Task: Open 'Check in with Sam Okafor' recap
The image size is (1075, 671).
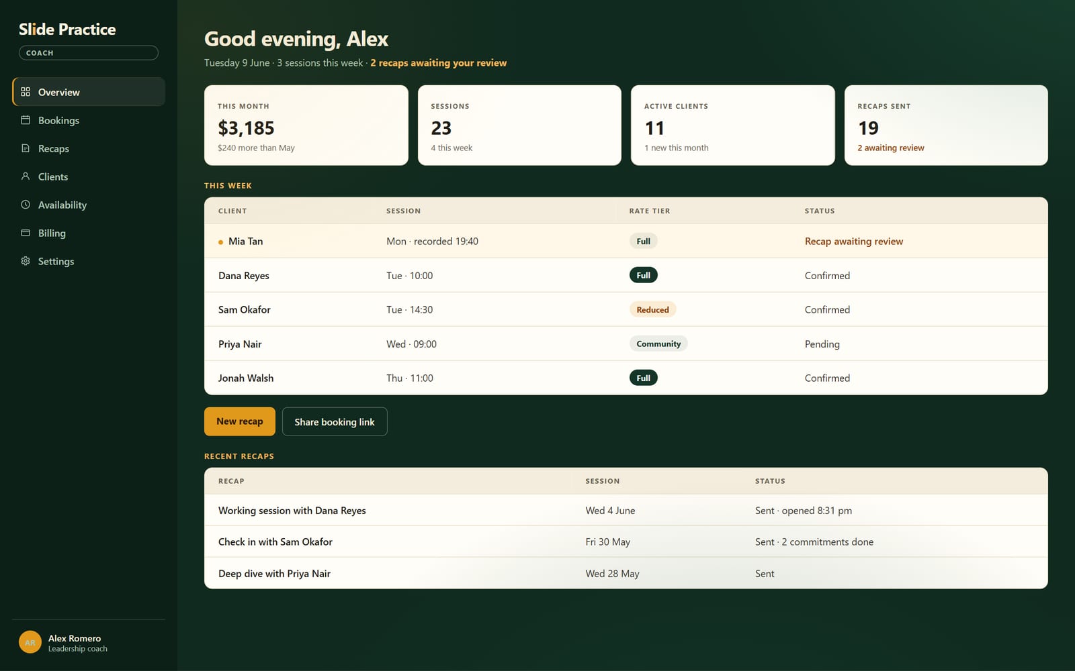Action: coord(275,542)
